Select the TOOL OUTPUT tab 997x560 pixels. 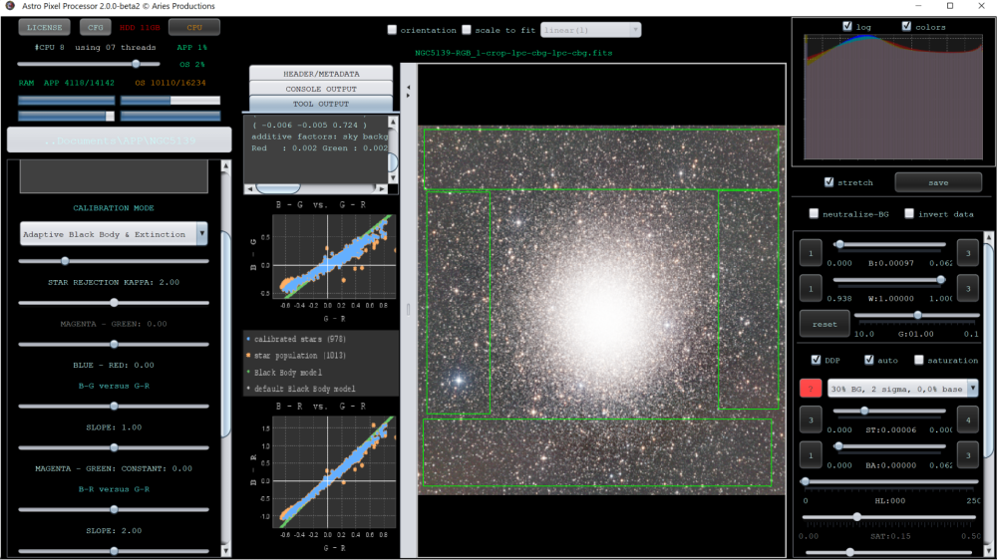pyautogui.click(x=320, y=104)
